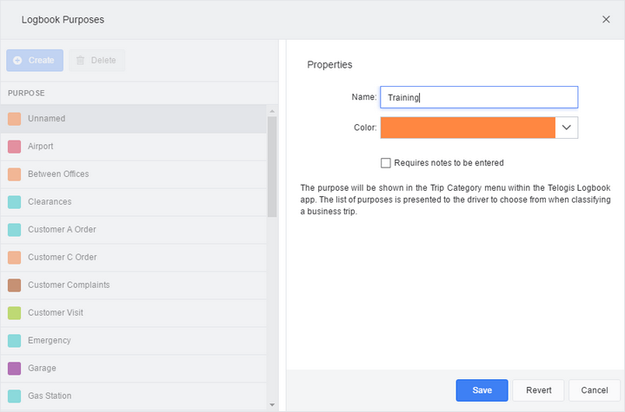Click into the Name input field

[479, 97]
